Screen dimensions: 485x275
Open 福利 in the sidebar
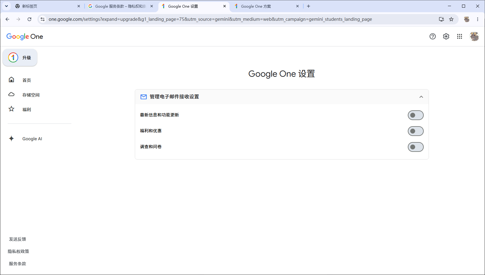(27, 110)
